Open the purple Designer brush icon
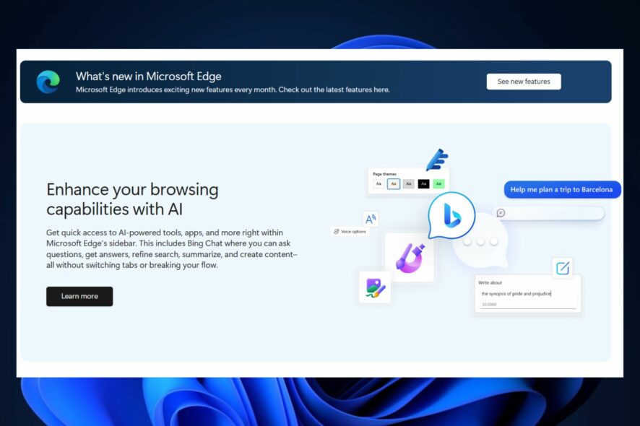Image resolution: width=640 pixels, height=426 pixels. pyautogui.click(x=410, y=258)
